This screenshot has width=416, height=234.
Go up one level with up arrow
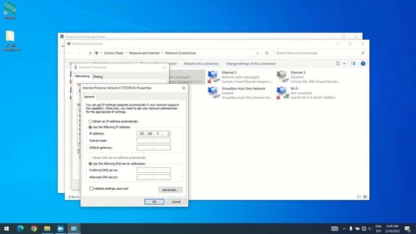click(x=90, y=53)
